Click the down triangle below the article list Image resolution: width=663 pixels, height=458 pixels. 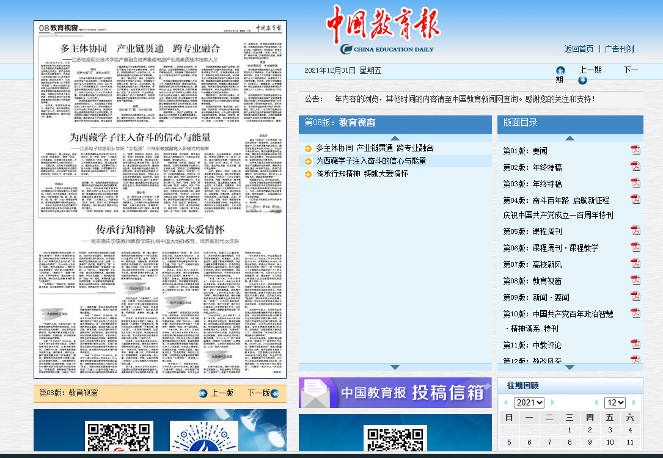pos(395,368)
